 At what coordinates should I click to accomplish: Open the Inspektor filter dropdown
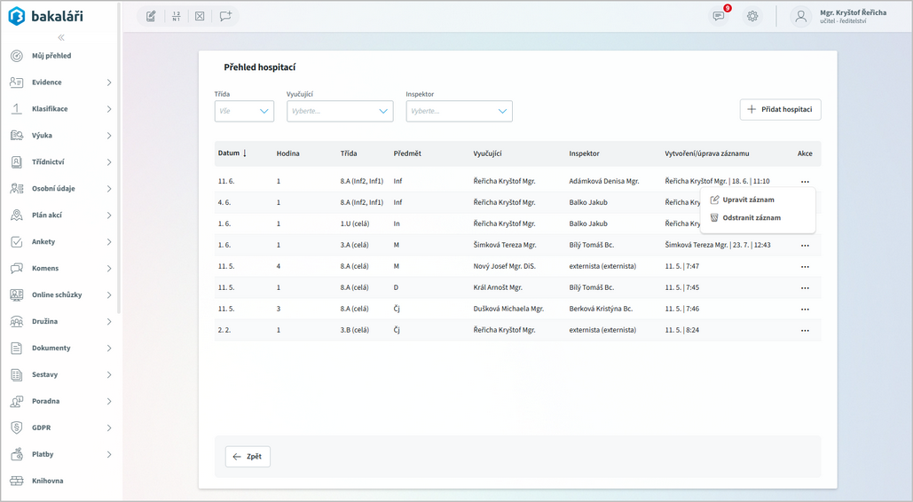click(460, 111)
